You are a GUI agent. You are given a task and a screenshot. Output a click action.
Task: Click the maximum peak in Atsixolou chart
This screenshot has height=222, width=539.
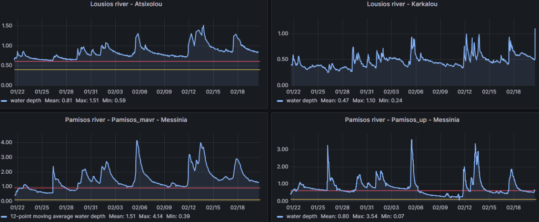point(203,26)
